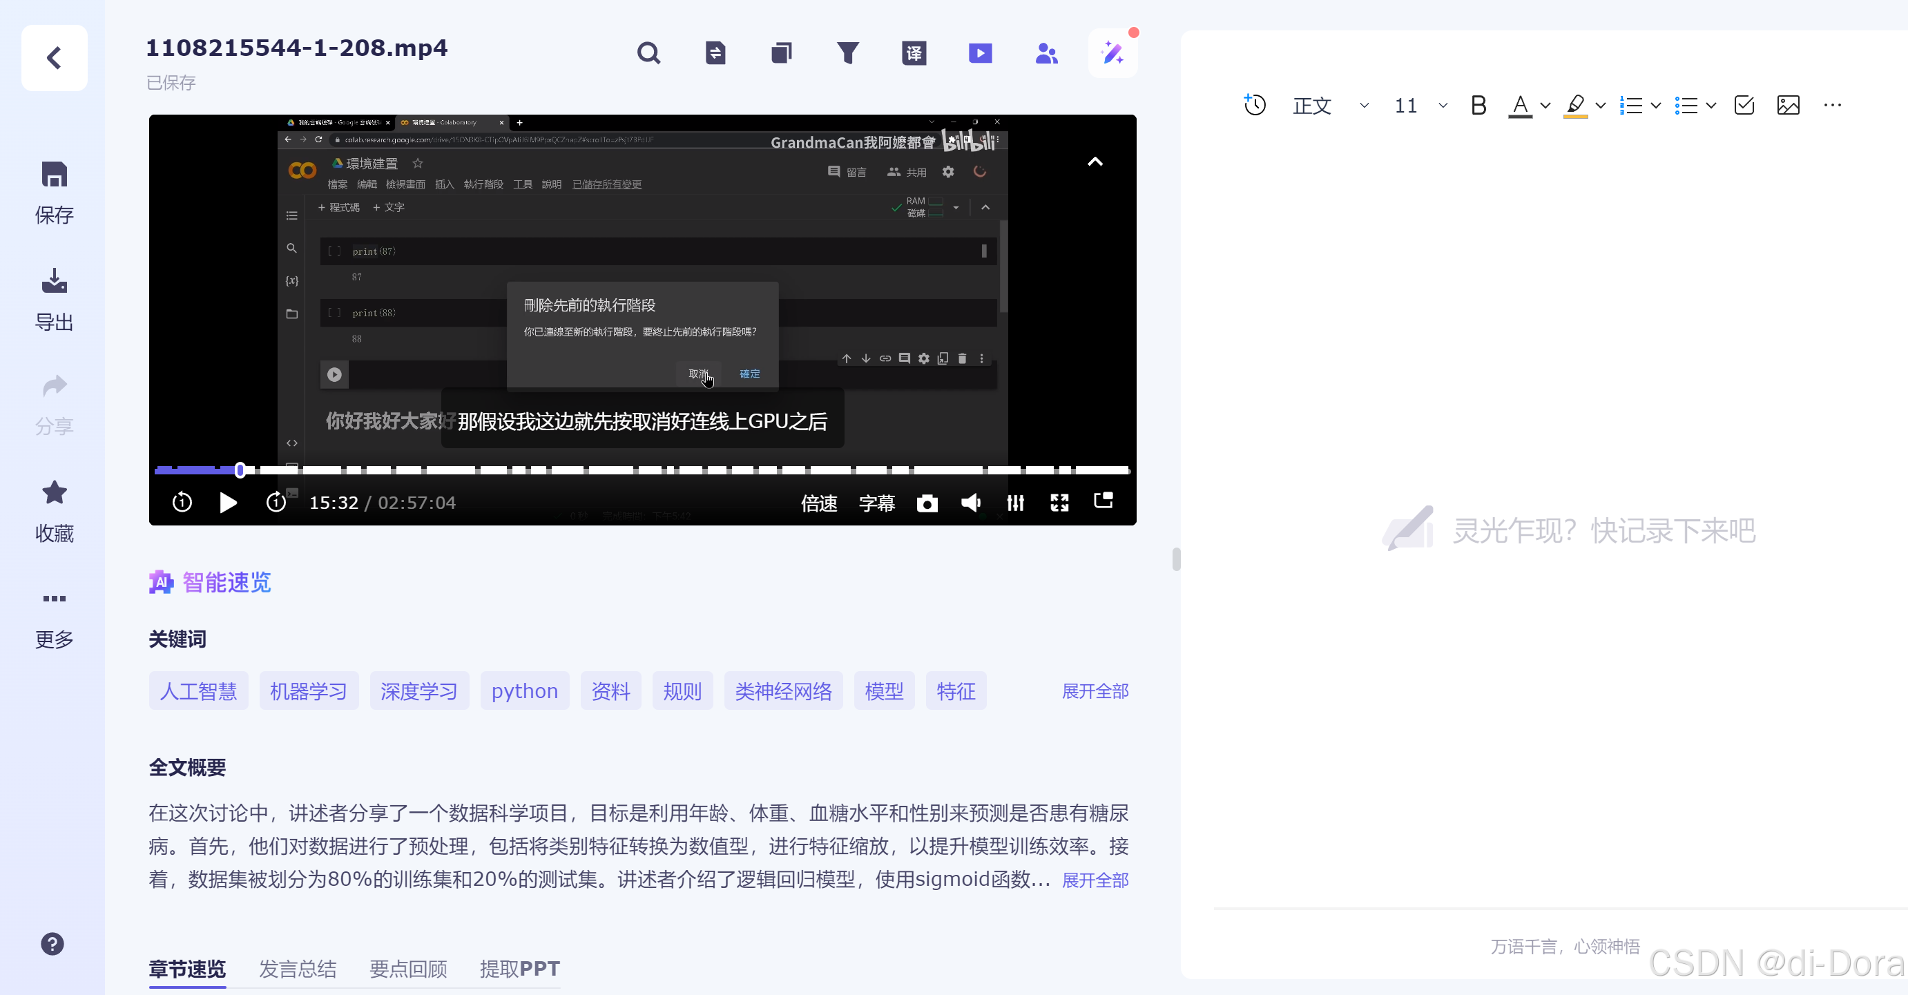Click the video progress bar handle

coord(240,470)
